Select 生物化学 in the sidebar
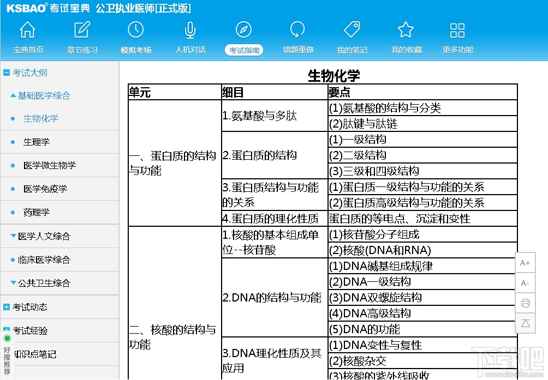The image size is (548, 380). [41, 118]
